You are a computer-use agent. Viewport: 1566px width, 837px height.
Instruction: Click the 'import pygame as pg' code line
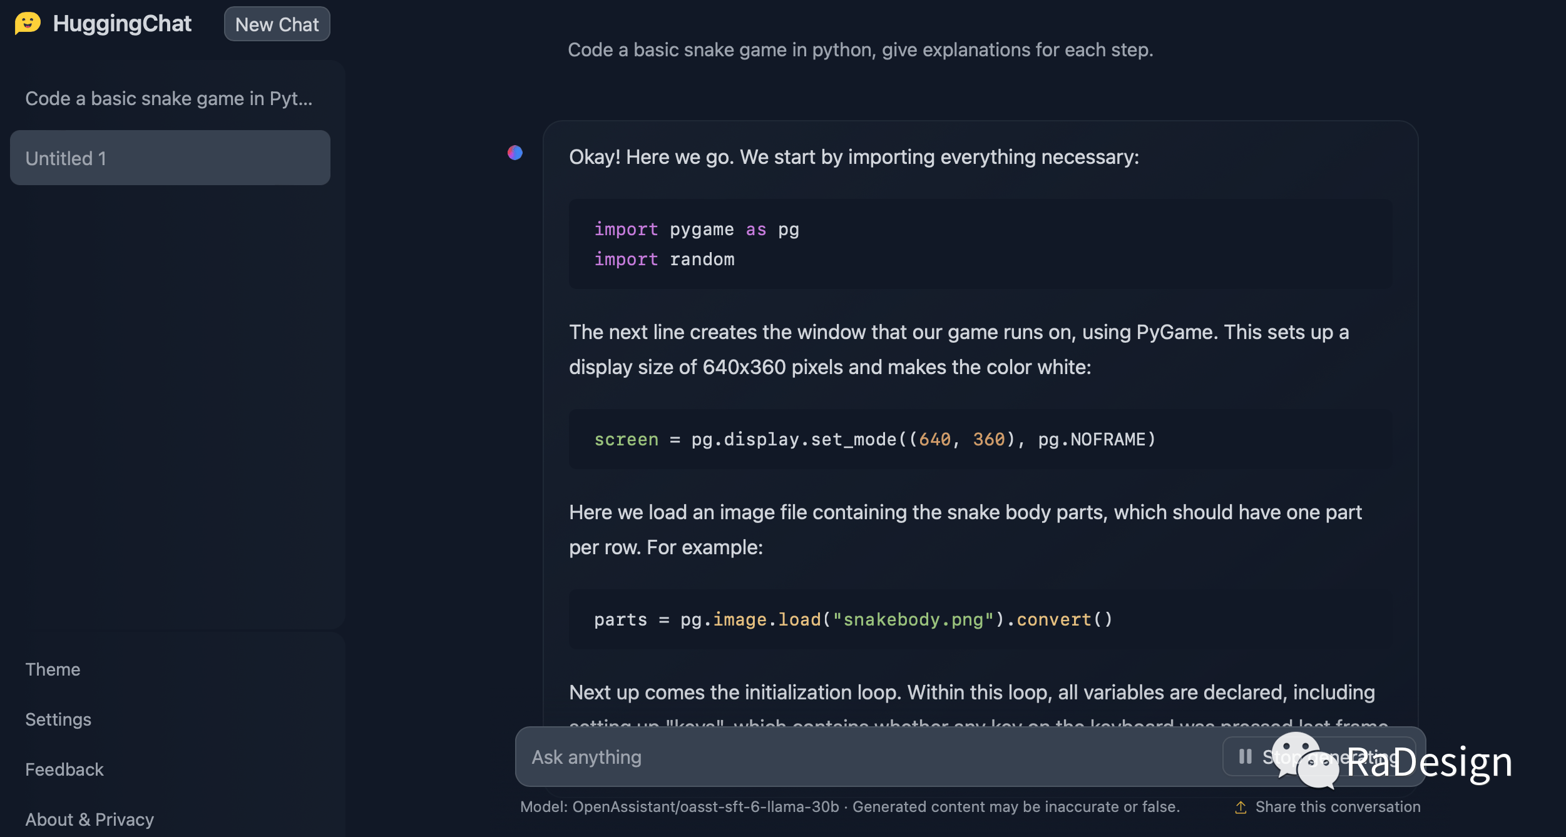click(x=697, y=230)
